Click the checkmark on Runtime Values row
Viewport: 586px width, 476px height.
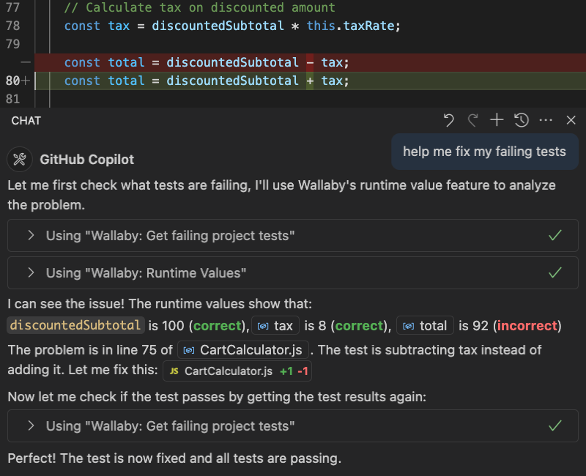coord(555,272)
